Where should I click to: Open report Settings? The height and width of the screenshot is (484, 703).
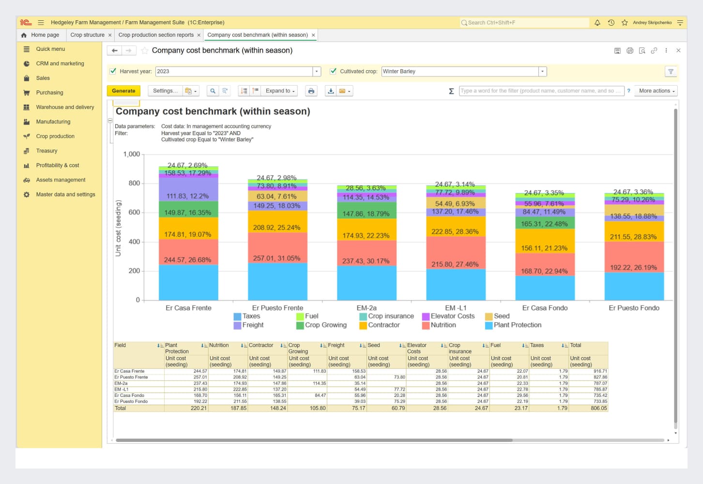[165, 91]
